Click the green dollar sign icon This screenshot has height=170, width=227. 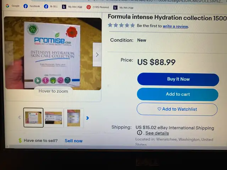[x=20, y=140]
